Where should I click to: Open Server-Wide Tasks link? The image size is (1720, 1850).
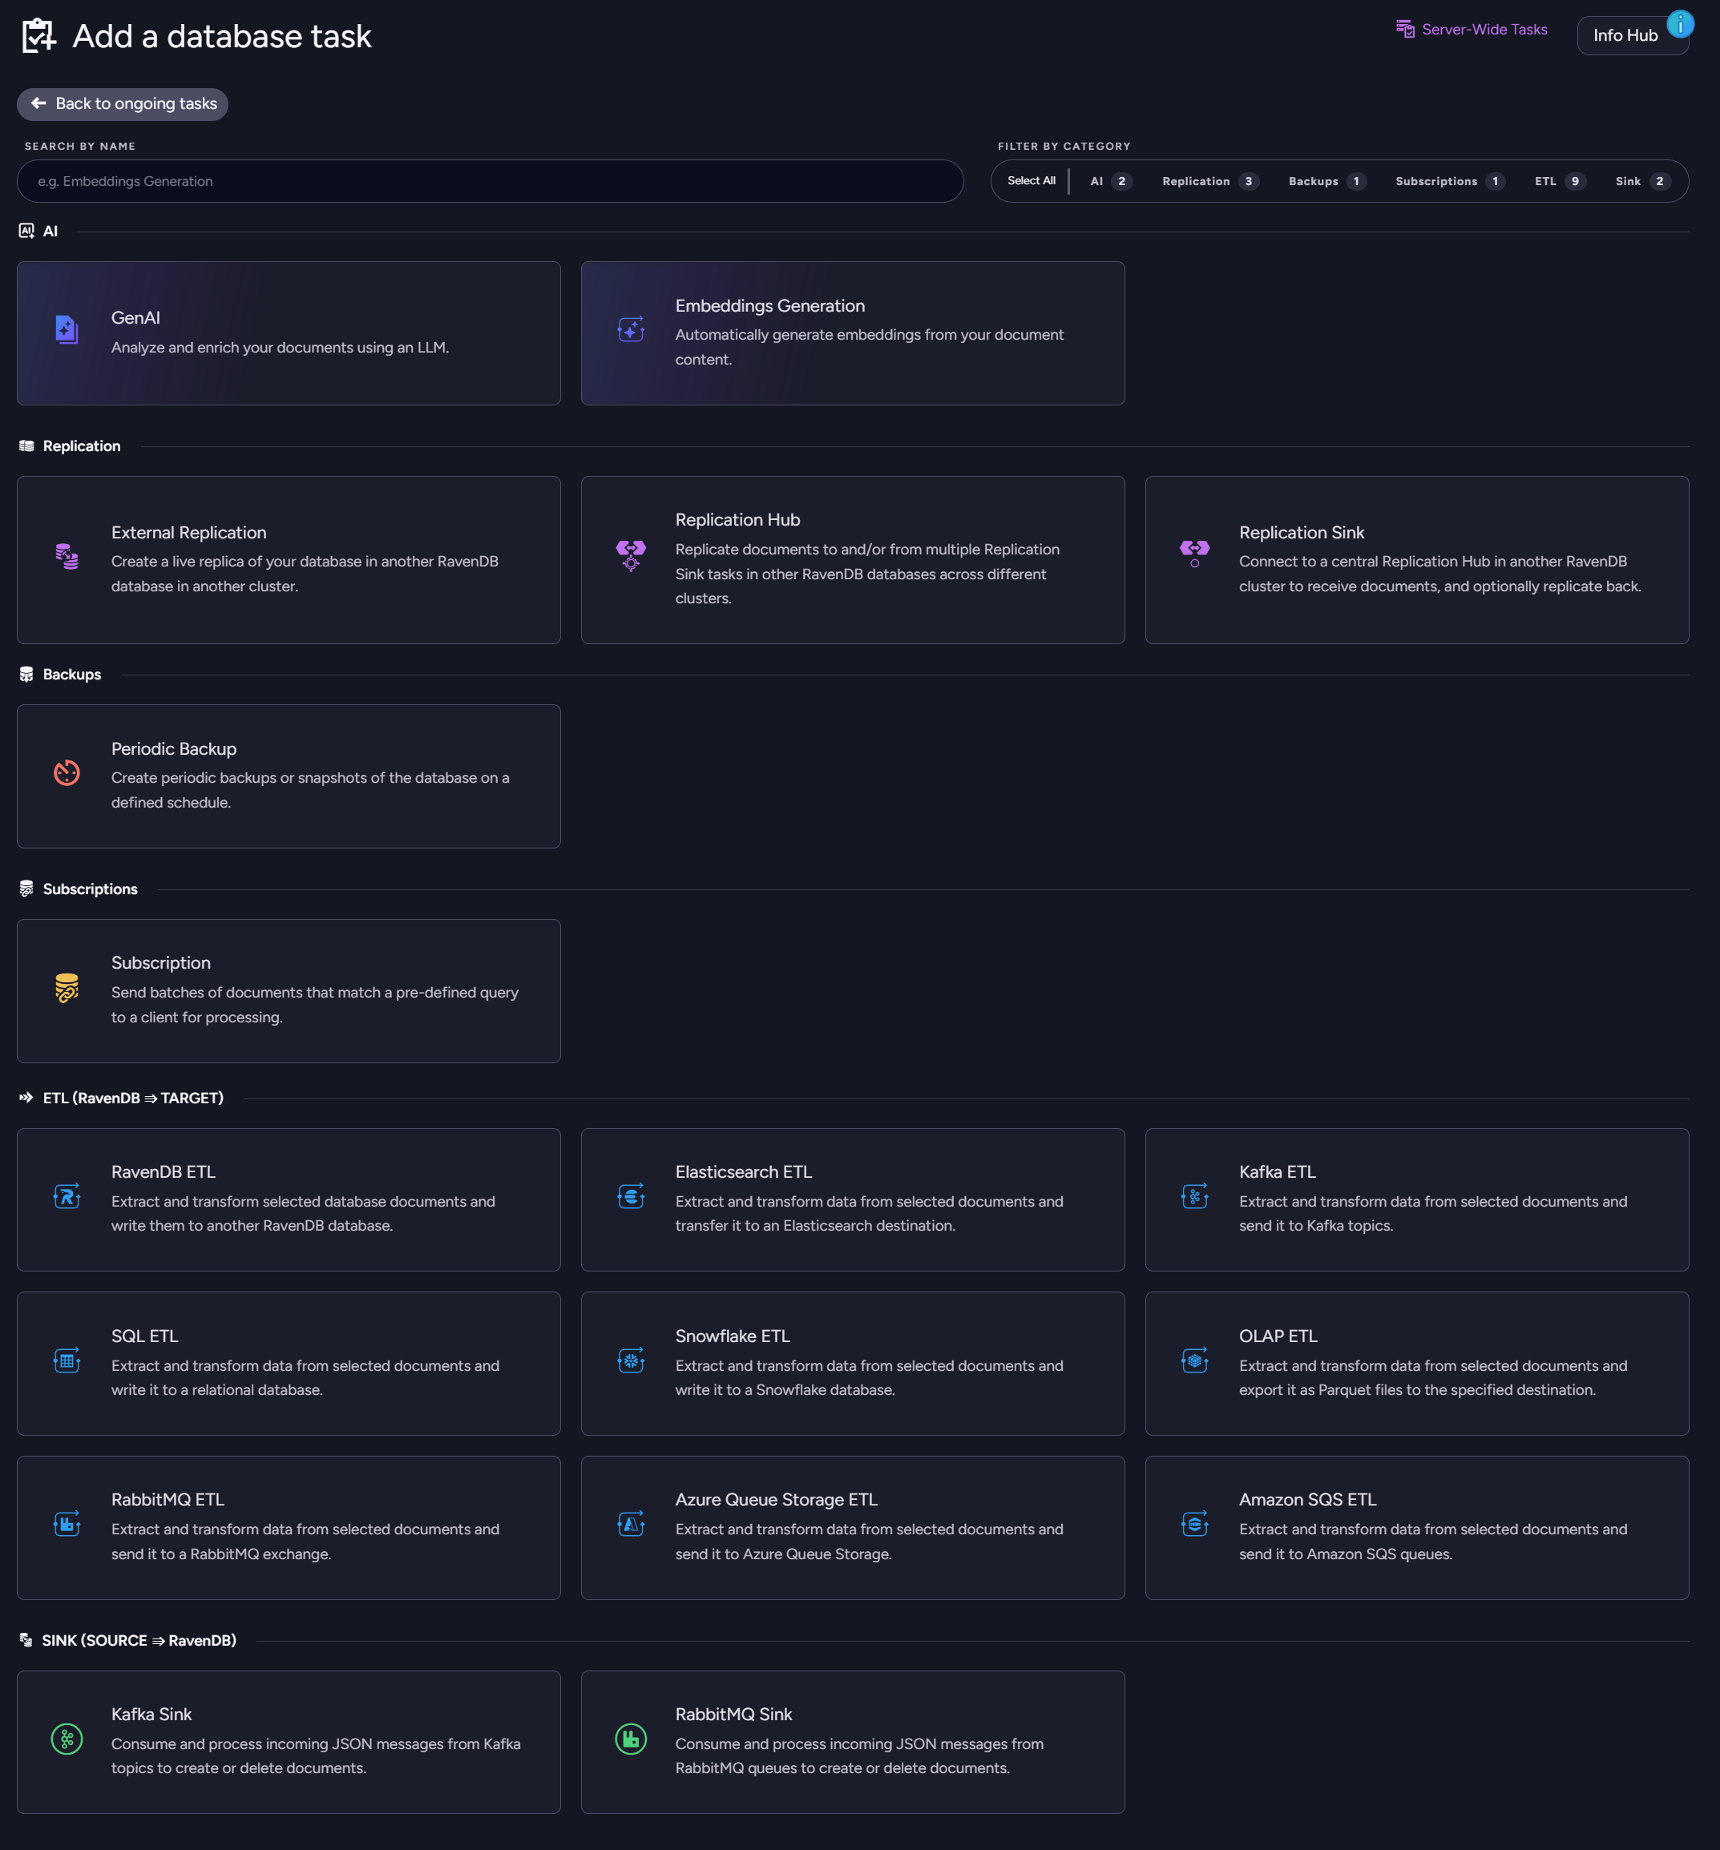(x=1484, y=29)
